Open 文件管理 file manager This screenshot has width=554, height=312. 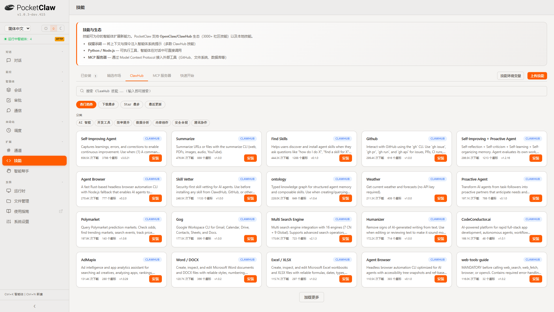[34, 201]
